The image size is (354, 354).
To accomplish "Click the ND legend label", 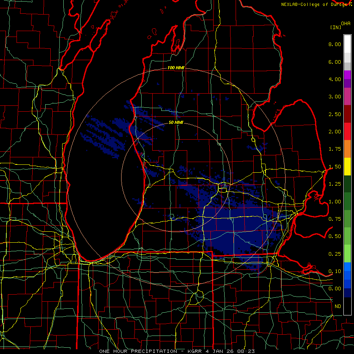I will coord(338,306).
